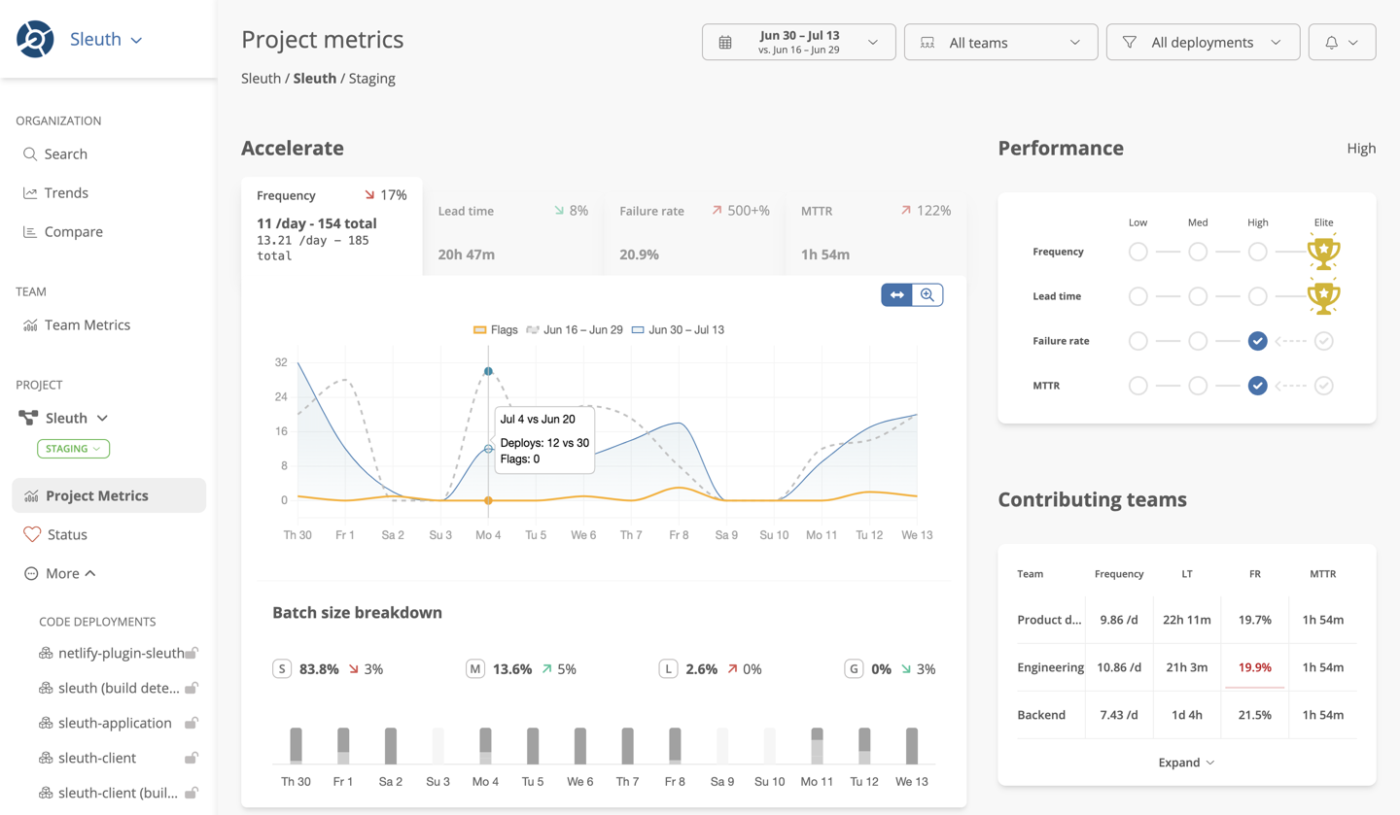Open the All teams dropdown

click(x=1000, y=43)
